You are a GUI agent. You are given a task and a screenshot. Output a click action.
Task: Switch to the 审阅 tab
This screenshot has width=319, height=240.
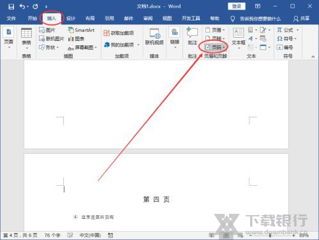pyautogui.click(x=148, y=19)
